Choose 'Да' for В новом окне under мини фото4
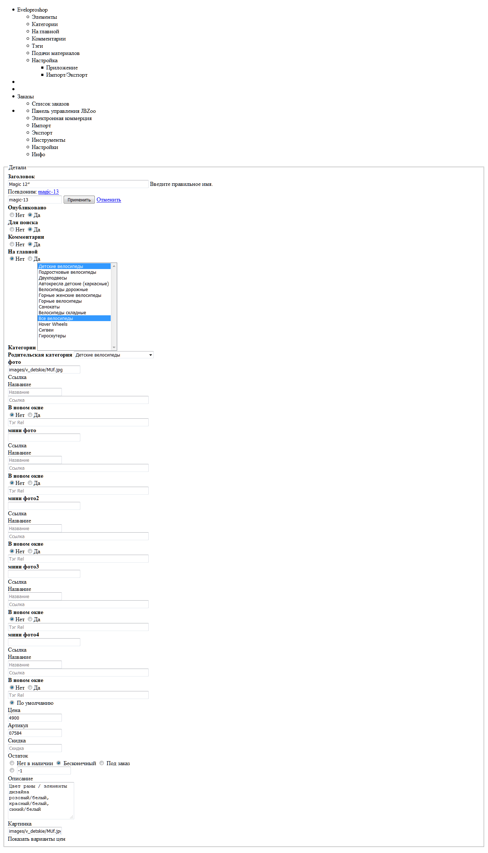The image size is (488, 853). (30, 687)
